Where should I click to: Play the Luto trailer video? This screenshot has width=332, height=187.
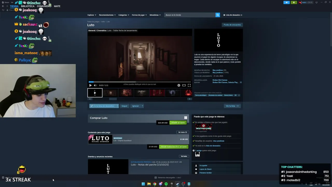(90, 85)
